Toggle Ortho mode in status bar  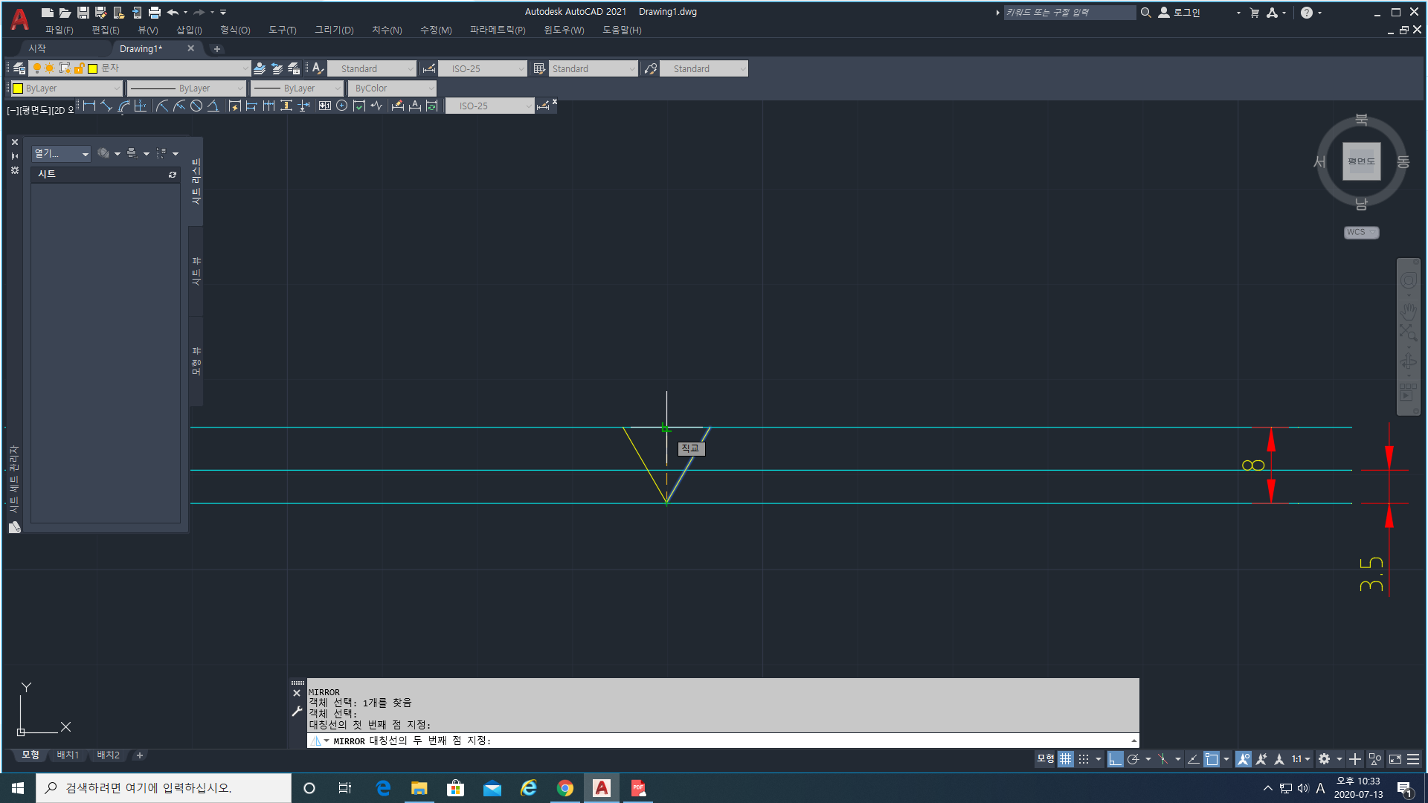[1114, 759]
